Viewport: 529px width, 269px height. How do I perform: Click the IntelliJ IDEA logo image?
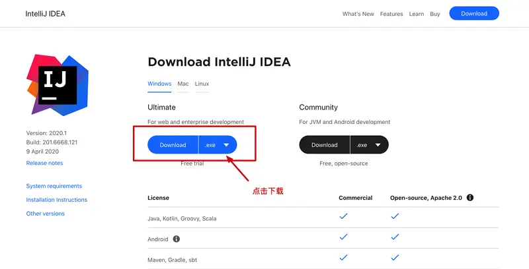[x=58, y=85]
